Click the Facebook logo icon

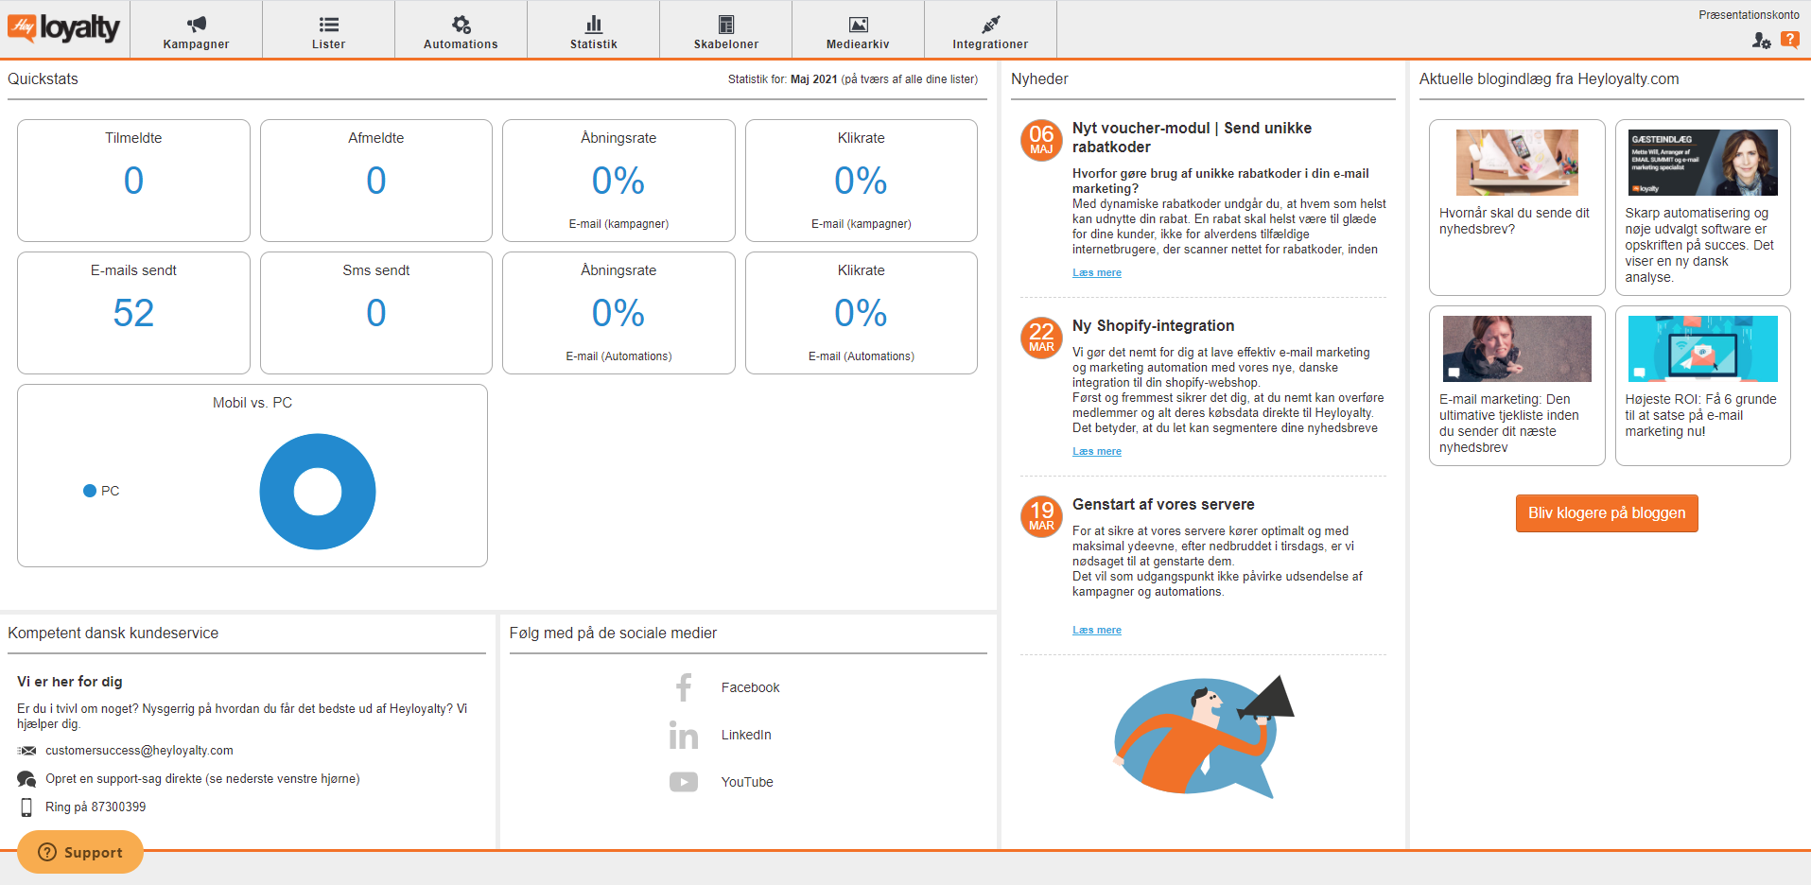point(684,687)
